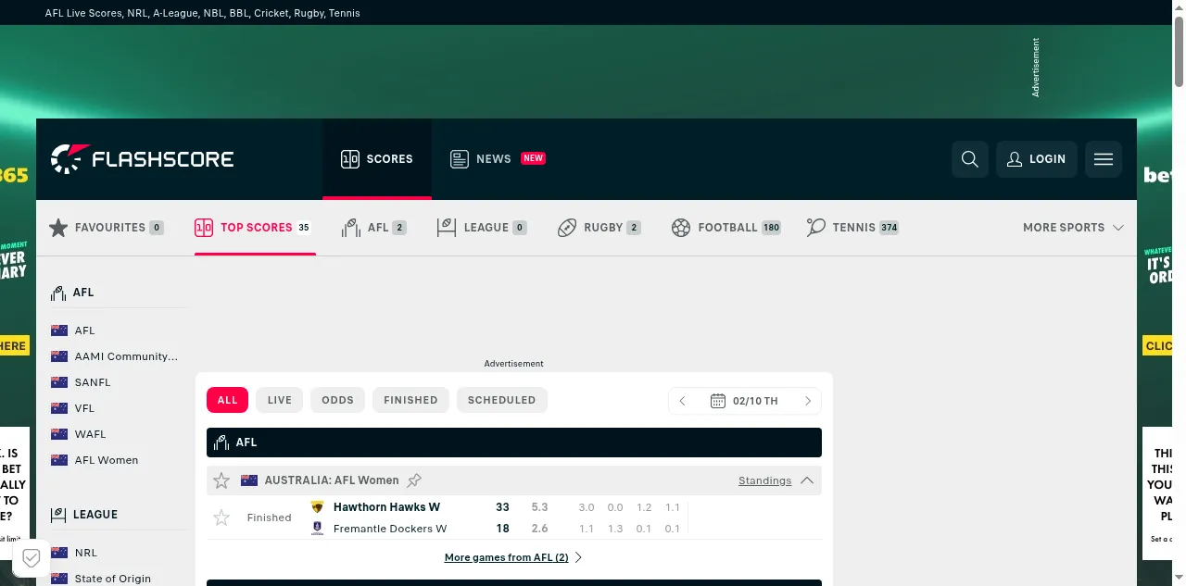
Task: Go to the previous day arrow
Action: [683, 401]
